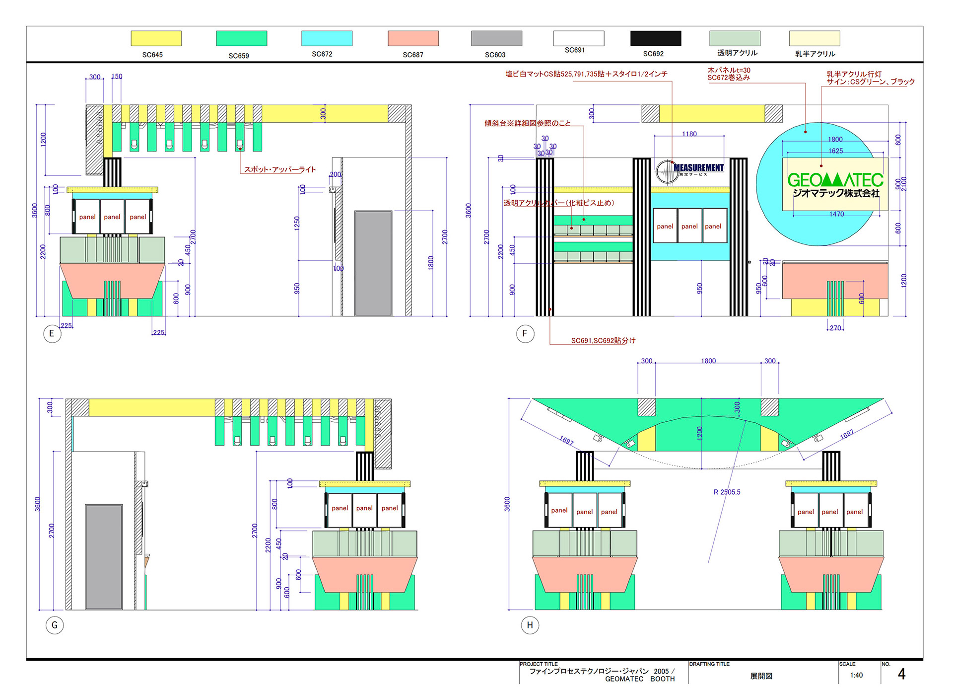Click the R 2505.5 radius dimension

coord(727,492)
